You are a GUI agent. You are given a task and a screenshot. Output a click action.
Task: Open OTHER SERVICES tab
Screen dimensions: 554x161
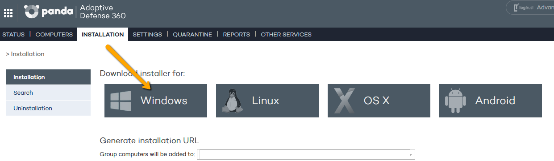click(286, 34)
